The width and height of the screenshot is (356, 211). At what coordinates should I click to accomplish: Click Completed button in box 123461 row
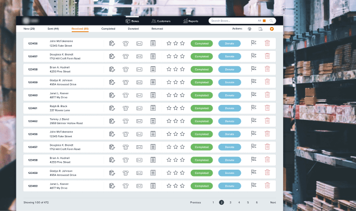(201, 108)
